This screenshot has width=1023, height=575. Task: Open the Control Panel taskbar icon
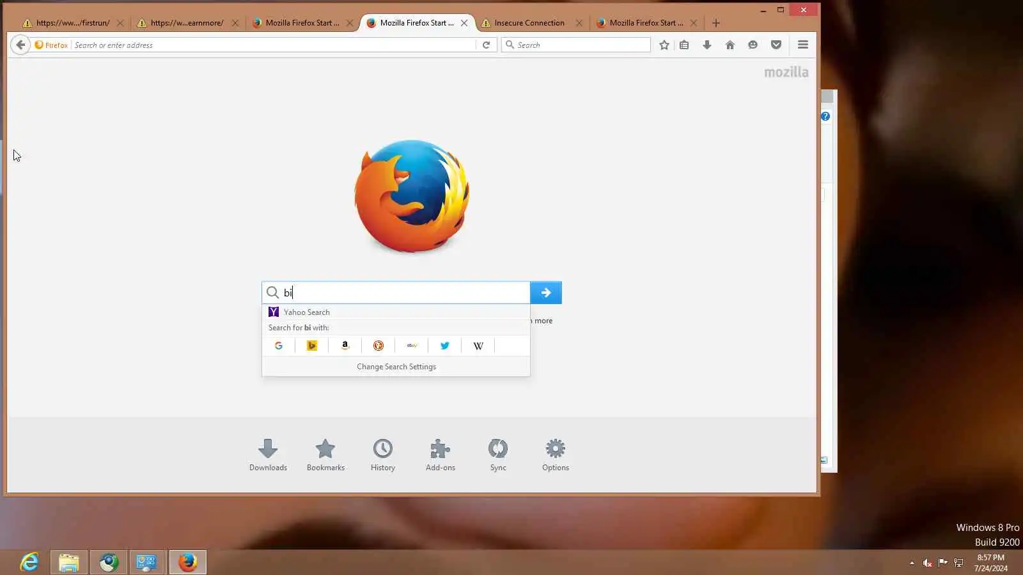click(147, 562)
